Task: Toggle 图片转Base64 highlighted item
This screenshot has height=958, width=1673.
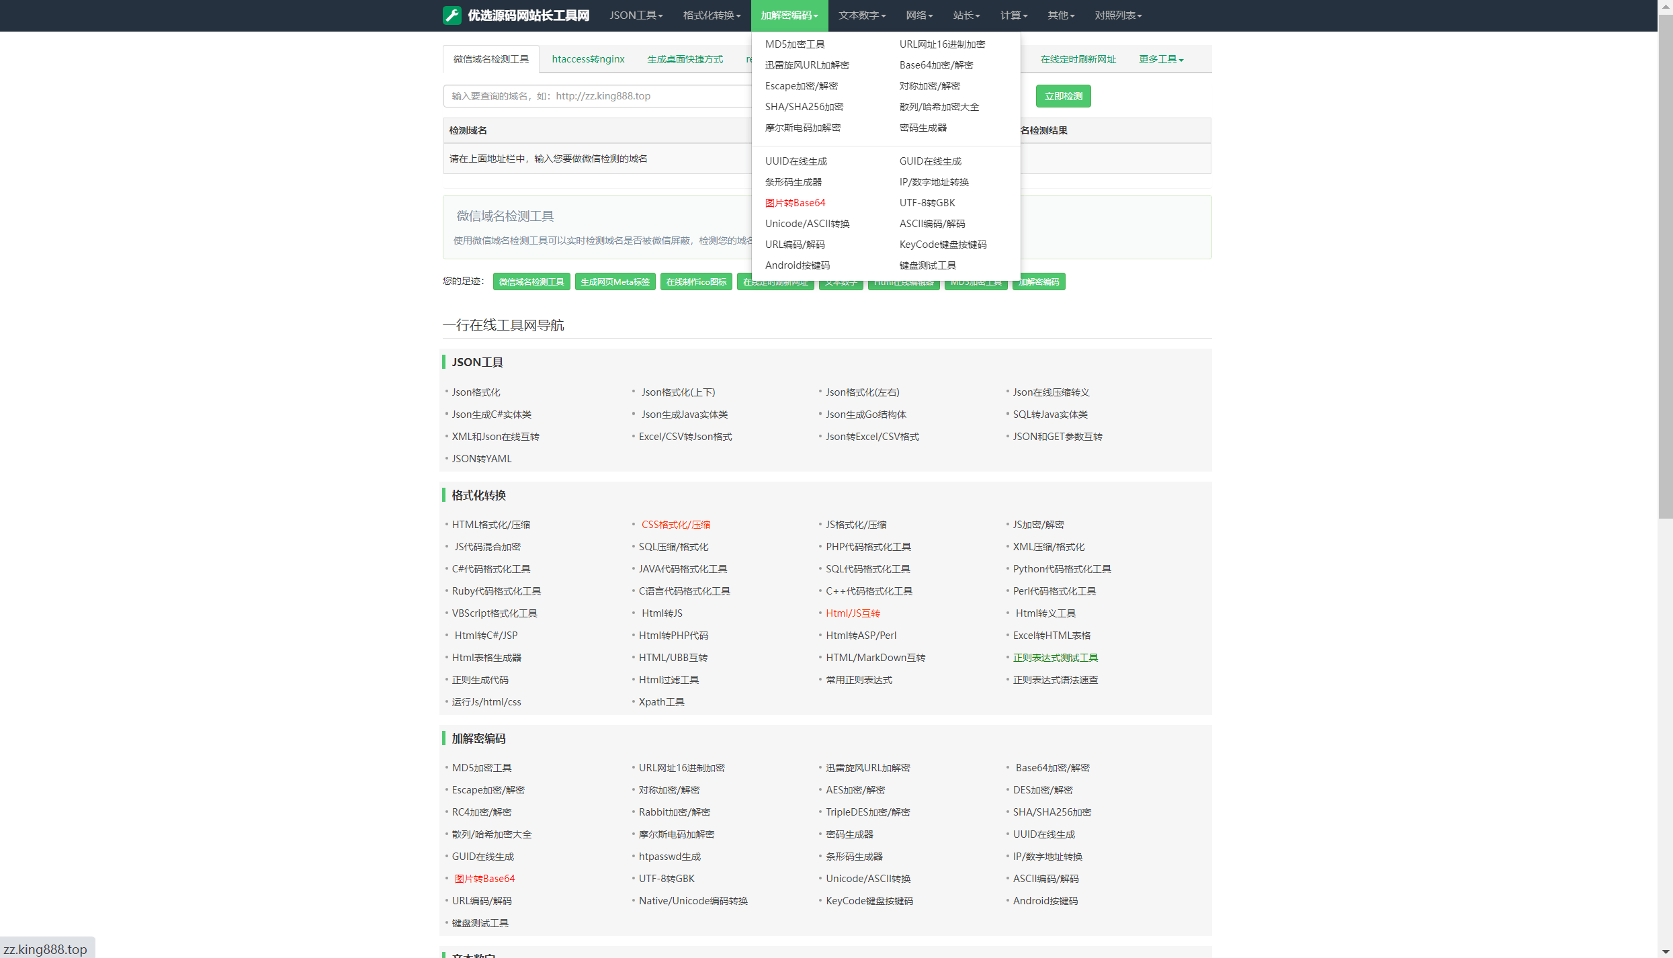Action: click(x=795, y=202)
